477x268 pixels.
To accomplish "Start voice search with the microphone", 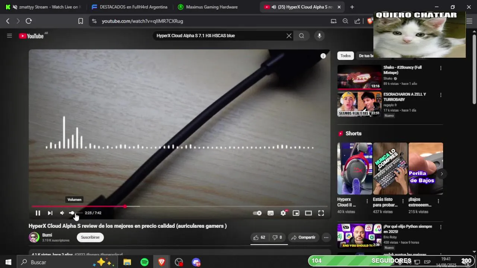I will 319,36.
